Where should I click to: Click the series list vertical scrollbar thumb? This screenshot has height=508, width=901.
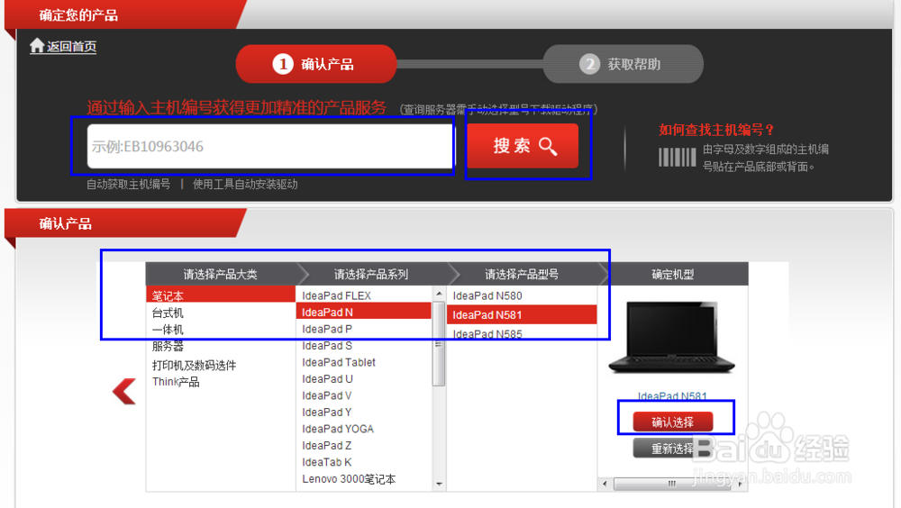click(439, 344)
